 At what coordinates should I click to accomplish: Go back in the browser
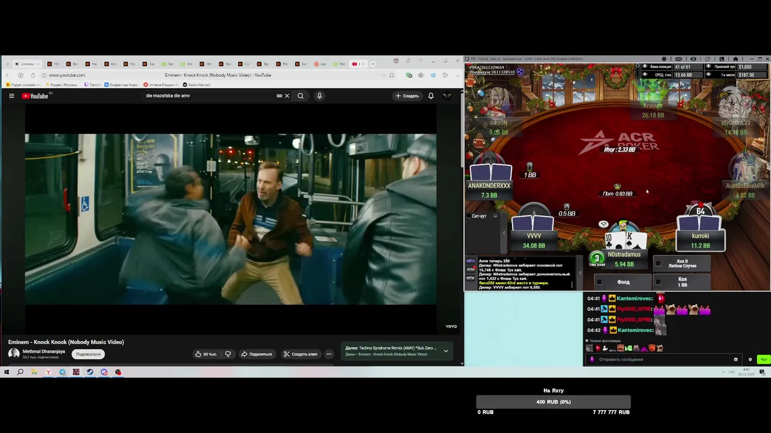click(8, 75)
